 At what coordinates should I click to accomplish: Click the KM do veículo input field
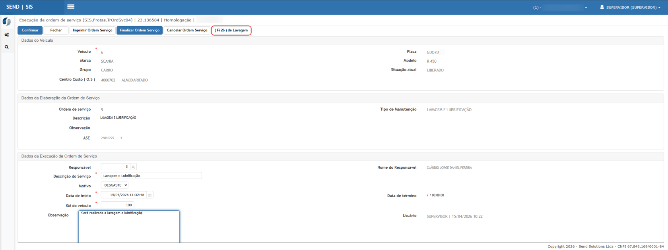117,205
